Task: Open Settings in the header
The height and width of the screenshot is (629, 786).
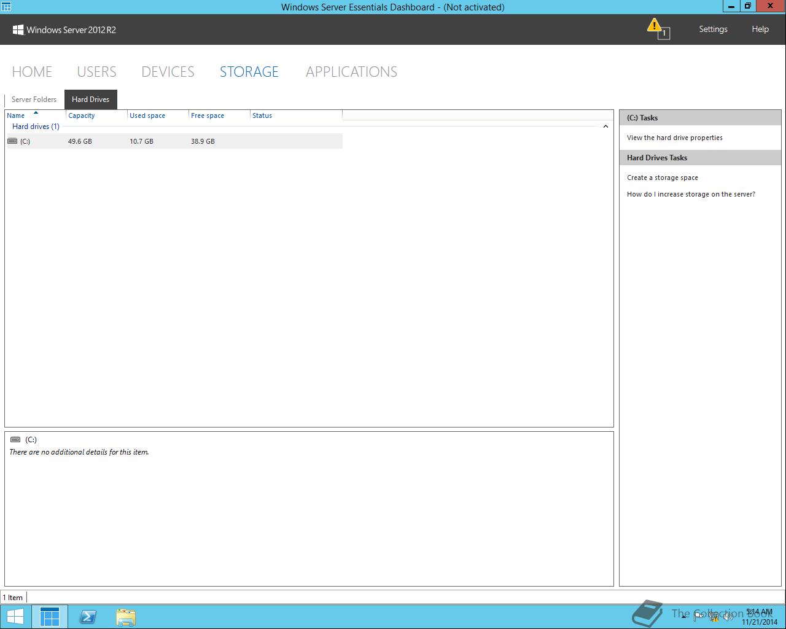Action: tap(713, 29)
